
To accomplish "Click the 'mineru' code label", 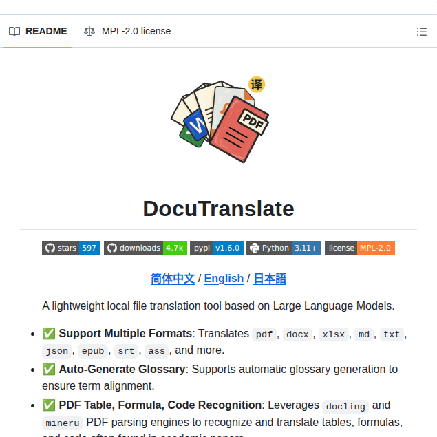I will [x=63, y=423].
